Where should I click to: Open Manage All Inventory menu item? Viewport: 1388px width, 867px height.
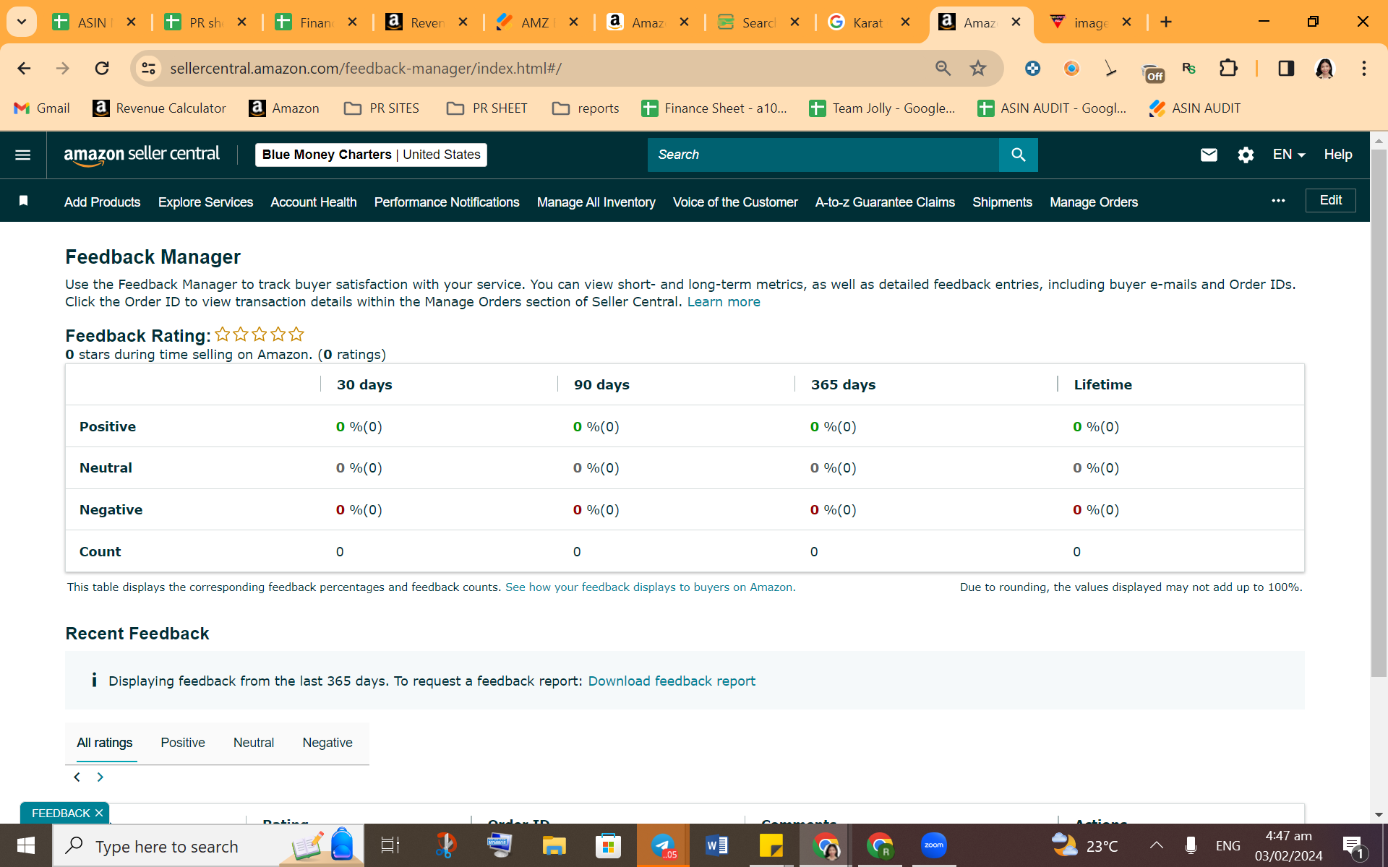click(x=596, y=202)
